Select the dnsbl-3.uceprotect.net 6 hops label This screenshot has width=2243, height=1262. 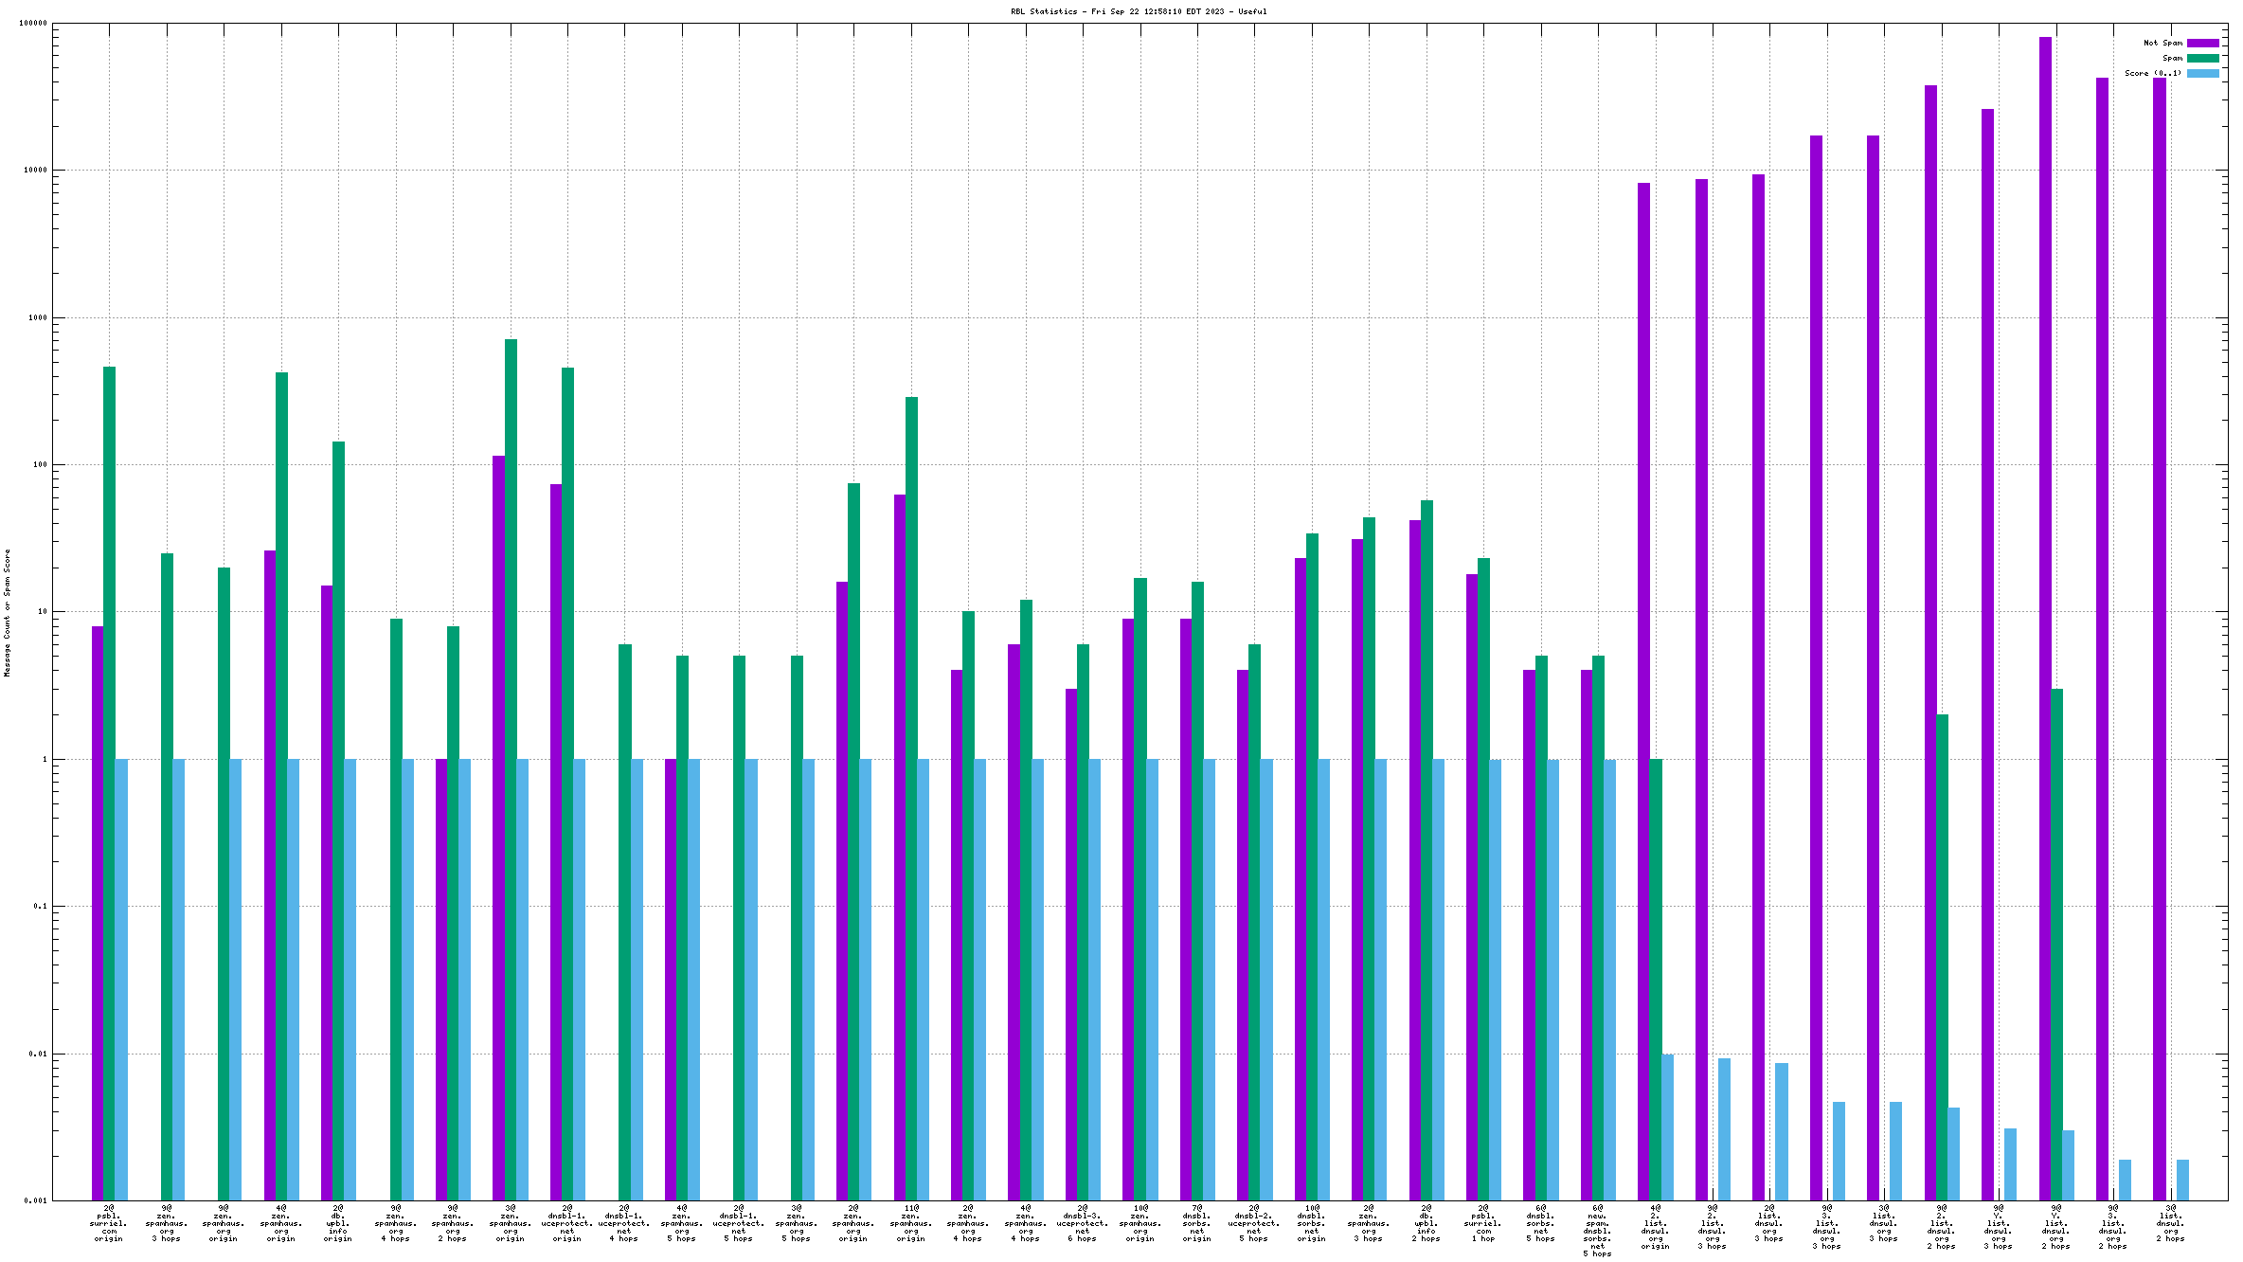pyautogui.click(x=1083, y=1223)
